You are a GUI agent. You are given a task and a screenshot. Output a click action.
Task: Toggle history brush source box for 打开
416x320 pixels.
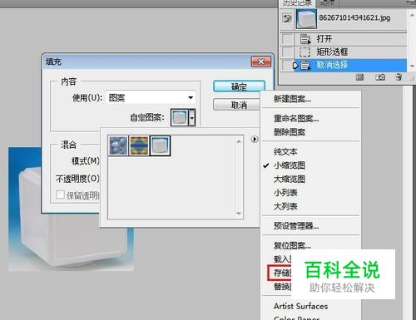point(287,39)
